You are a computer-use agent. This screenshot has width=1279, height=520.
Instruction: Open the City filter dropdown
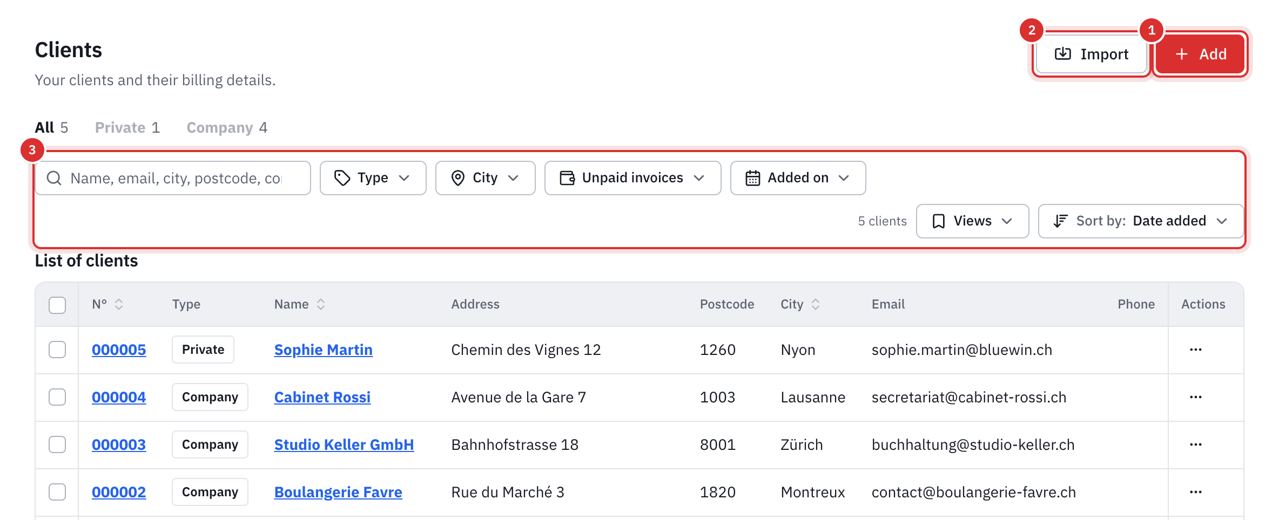click(x=485, y=178)
